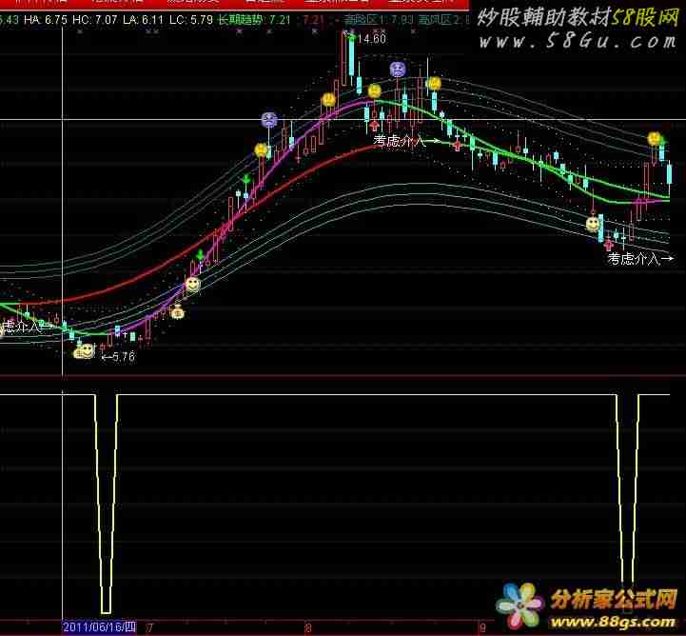Viewport: 686px width, 636px height.
Task: Click the HC: 7.07 value in header
Action: (95, 20)
